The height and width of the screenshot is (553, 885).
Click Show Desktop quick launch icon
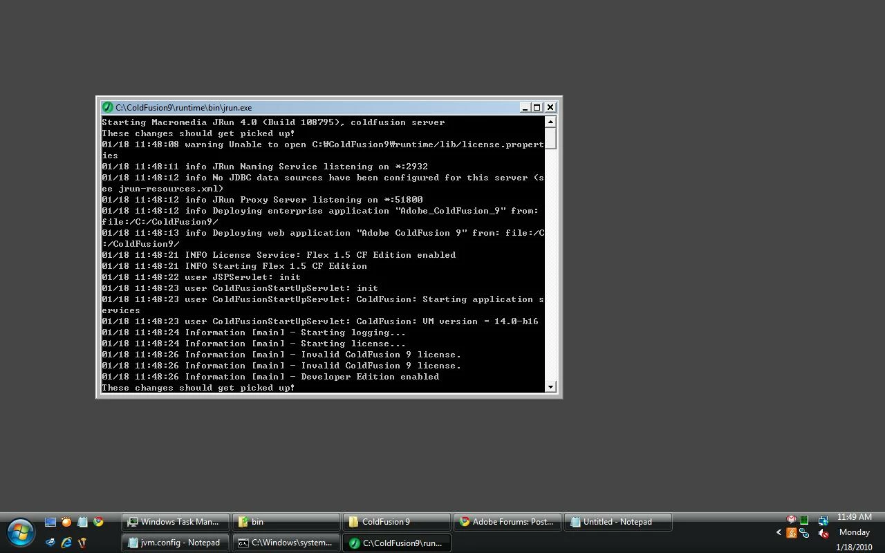pyautogui.click(x=50, y=522)
